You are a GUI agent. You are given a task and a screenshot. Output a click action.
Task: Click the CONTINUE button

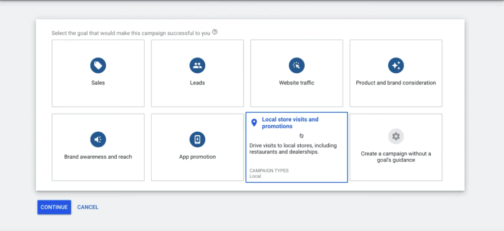(54, 207)
